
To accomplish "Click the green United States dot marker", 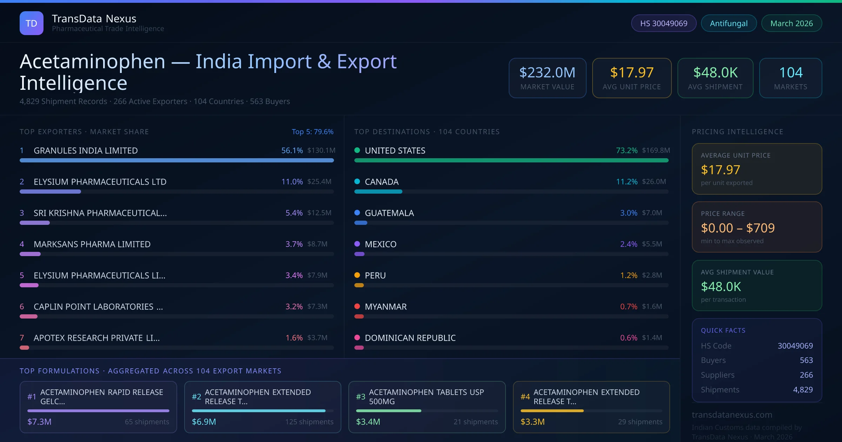I will point(357,150).
